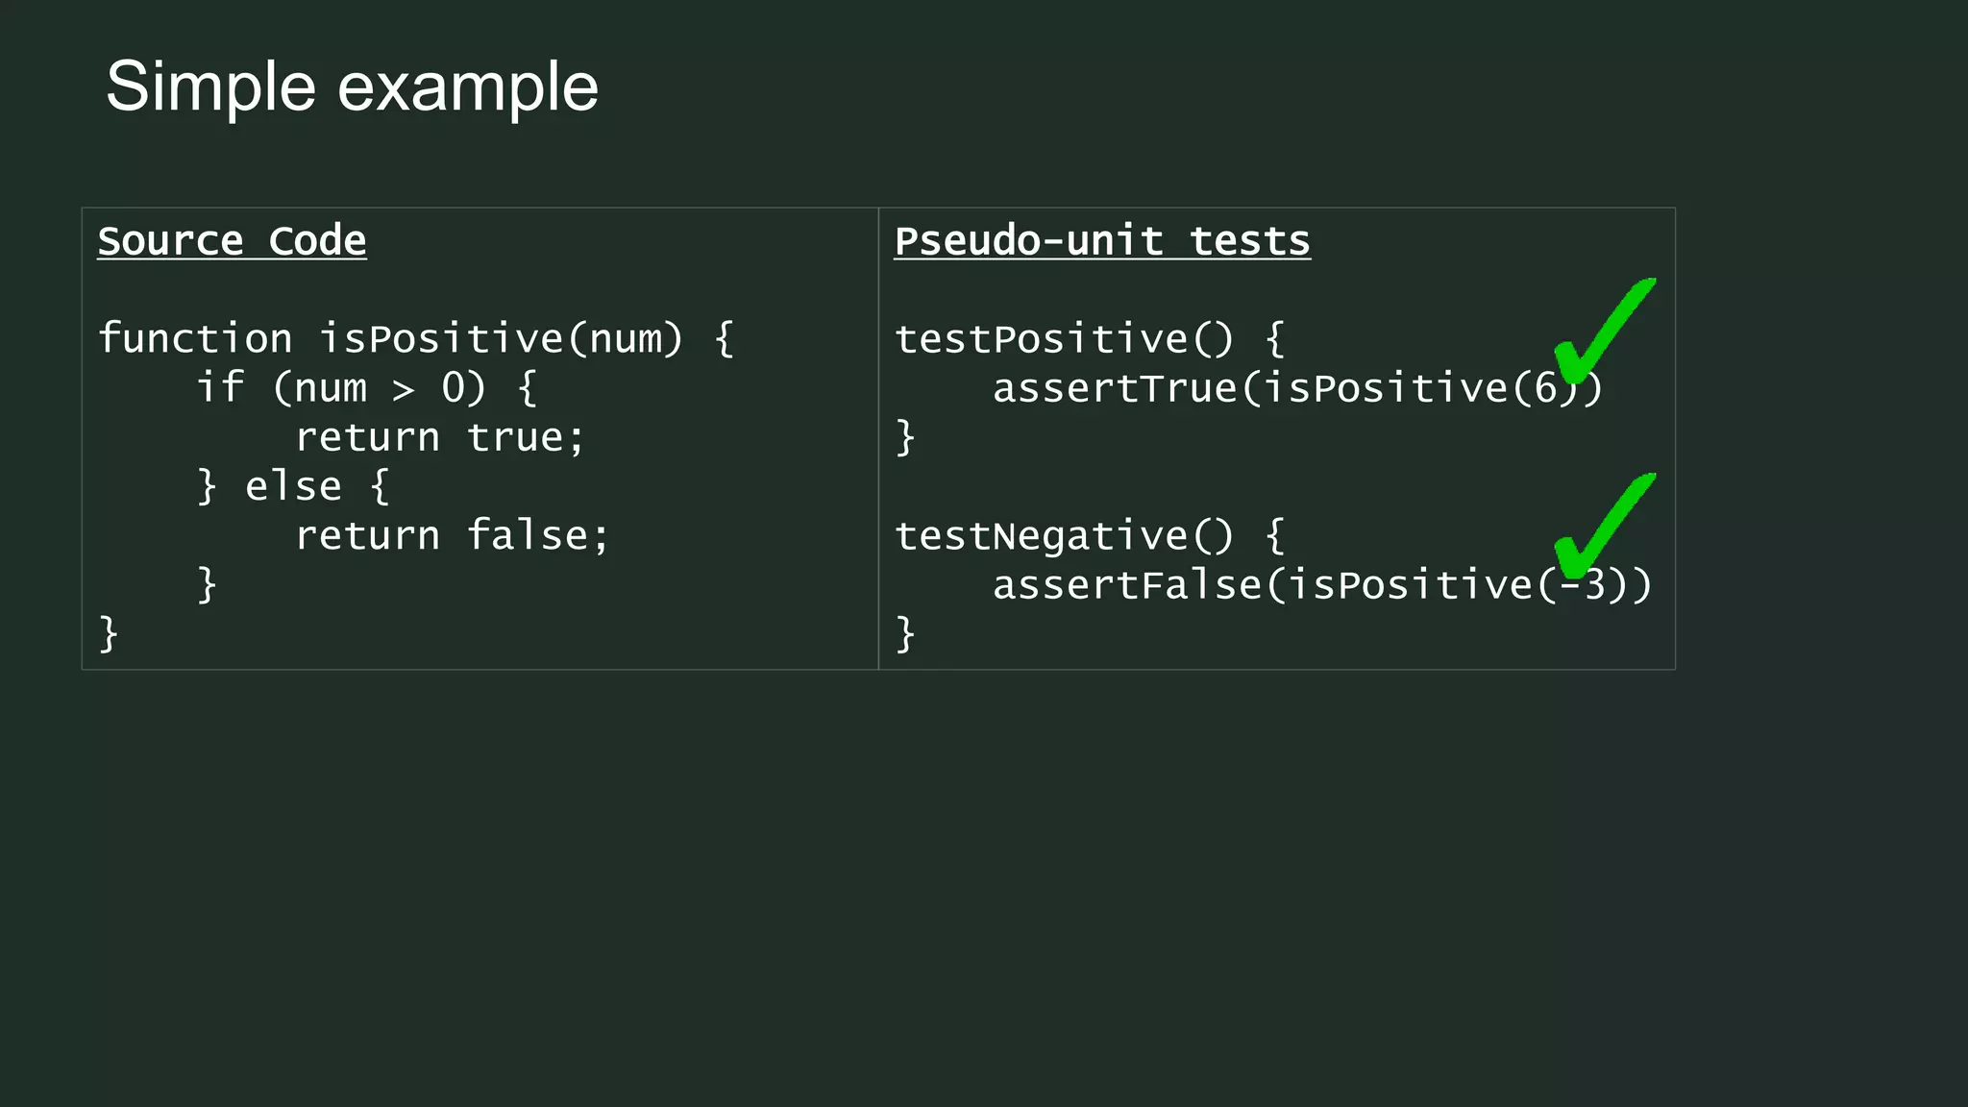Click the word "assertTrue" in the test
This screenshot has width=1968, height=1107.
(1115, 389)
